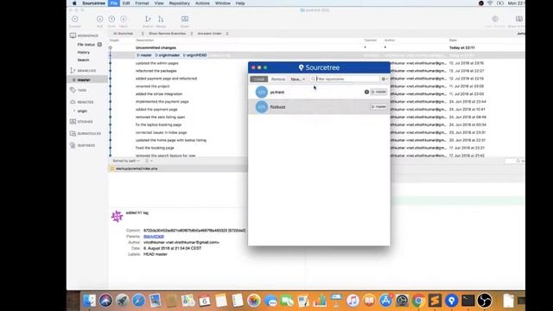The width and height of the screenshot is (553, 311).
Task: Select commit 'renamed the project'
Action: (152, 86)
